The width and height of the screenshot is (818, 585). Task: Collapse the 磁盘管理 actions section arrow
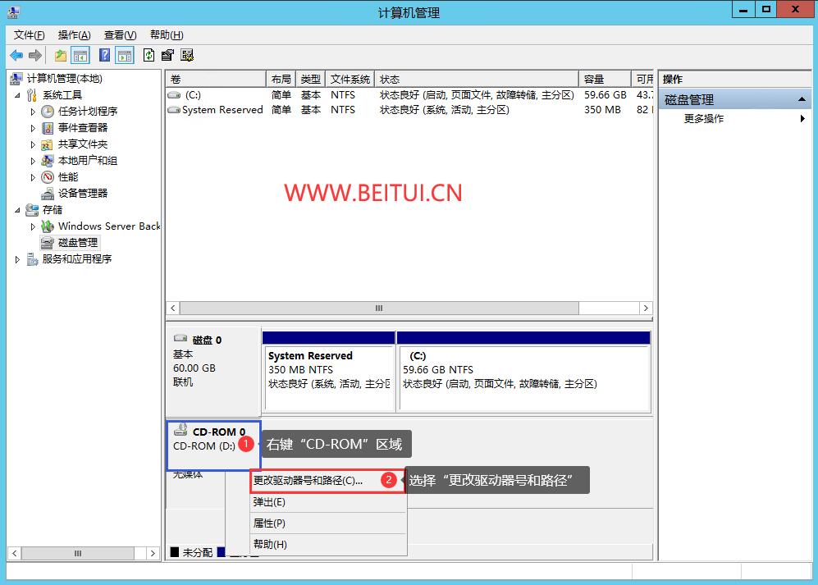[802, 100]
